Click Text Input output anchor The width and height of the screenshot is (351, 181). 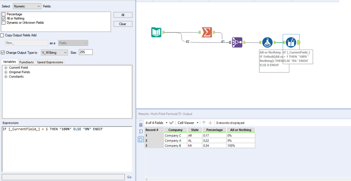[163, 32]
